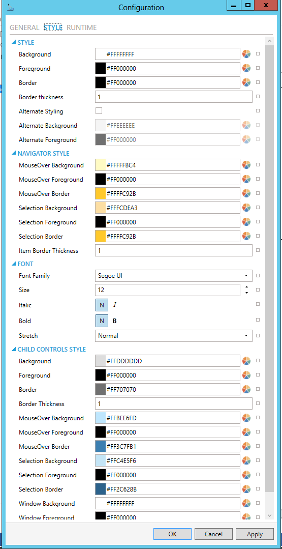This screenshot has height=549, width=282.
Task: Open the Stretch dropdown showing Normal
Action: (174, 336)
